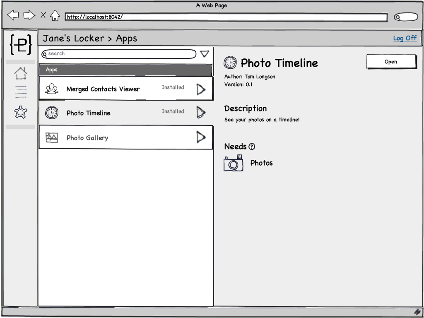Click the window resize grip at bottom right
The image size is (424, 318).
tap(417, 312)
